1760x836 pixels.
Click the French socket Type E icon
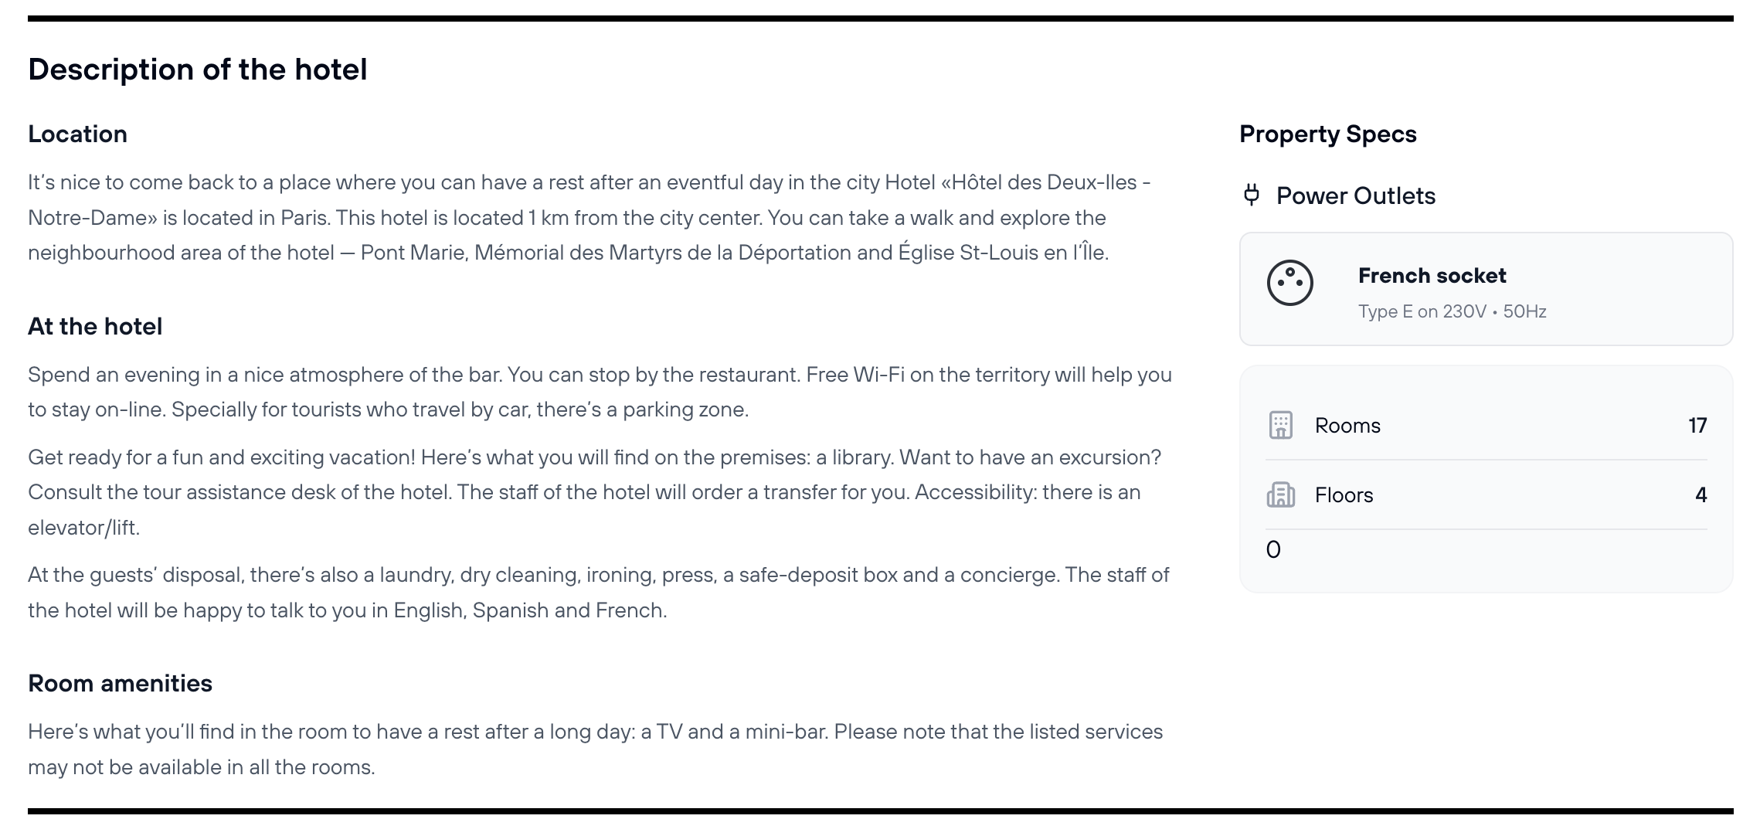tap(1289, 283)
